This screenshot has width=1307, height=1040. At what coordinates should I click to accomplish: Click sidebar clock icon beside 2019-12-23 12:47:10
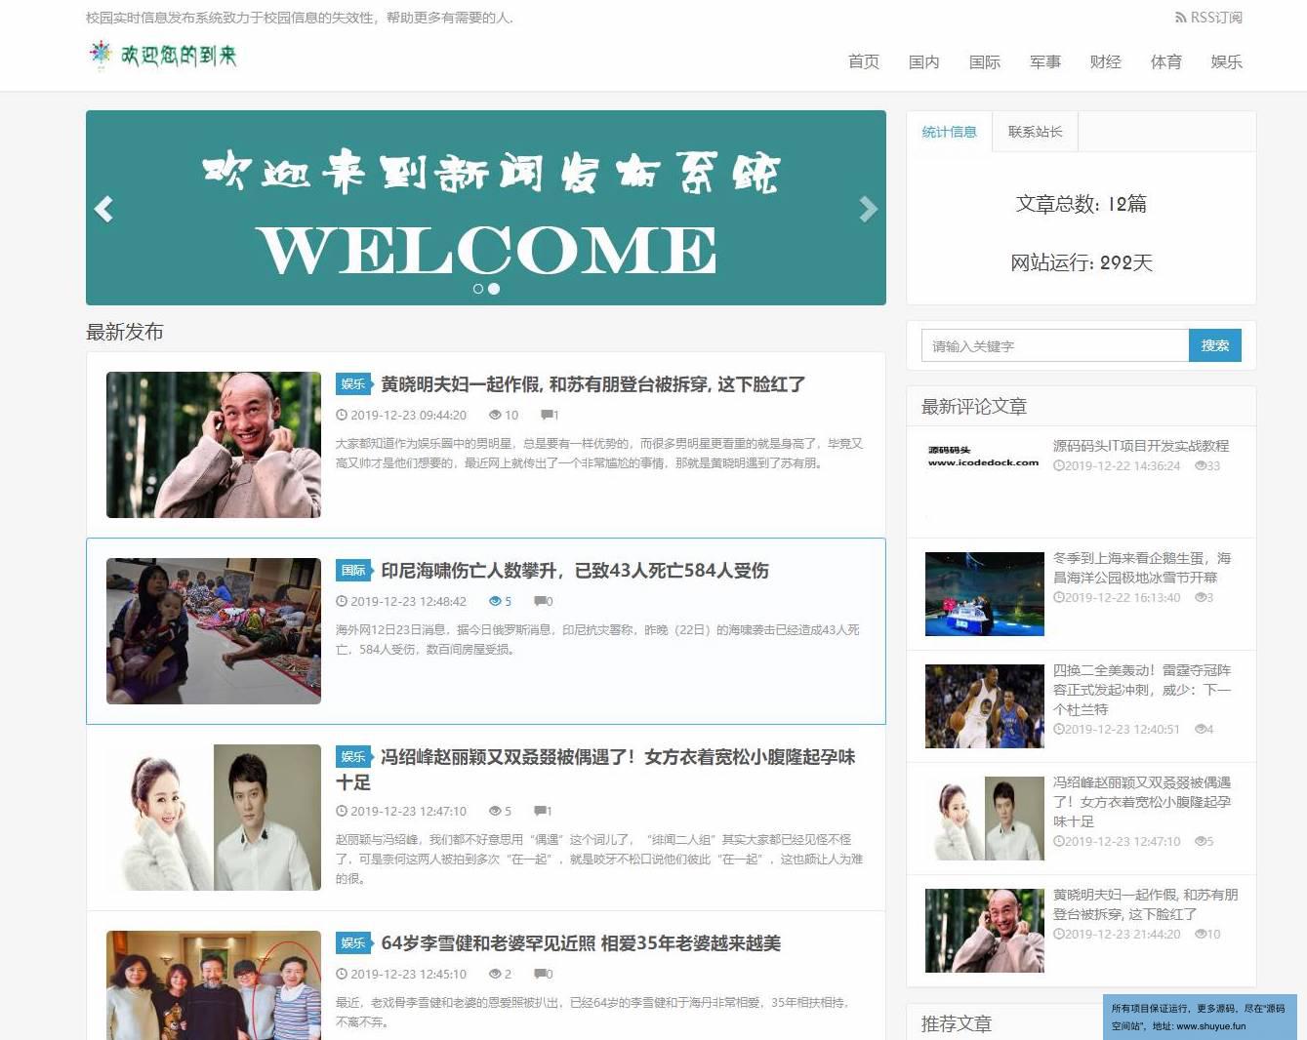(1059, 841)
